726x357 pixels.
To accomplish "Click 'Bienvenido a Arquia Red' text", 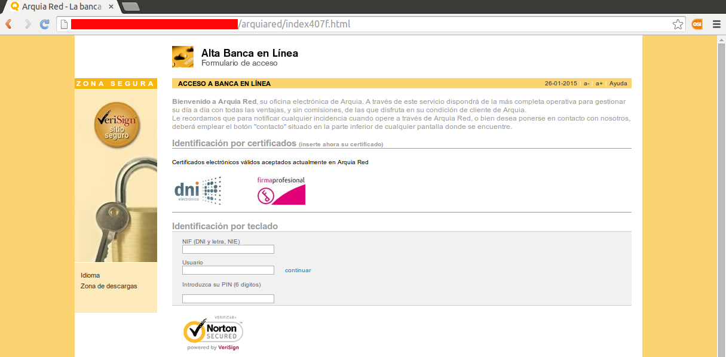I will pos(215,101).
